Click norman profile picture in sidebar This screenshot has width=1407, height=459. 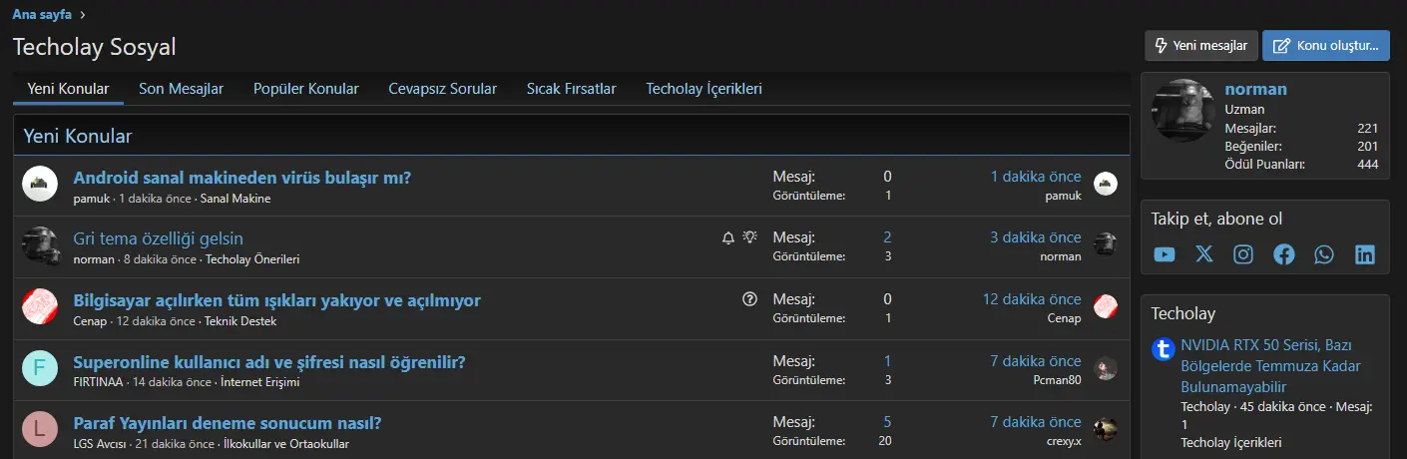tap(1183, 111)
